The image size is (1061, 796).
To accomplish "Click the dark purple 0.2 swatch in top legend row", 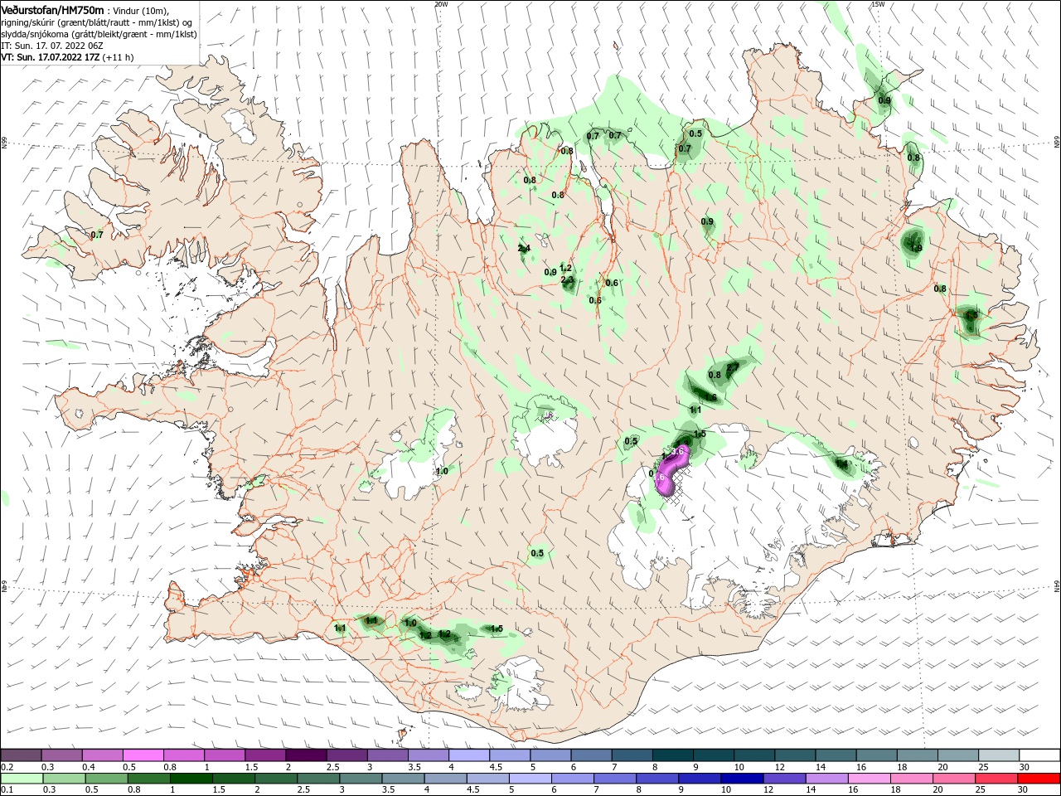I will (22, 755).
